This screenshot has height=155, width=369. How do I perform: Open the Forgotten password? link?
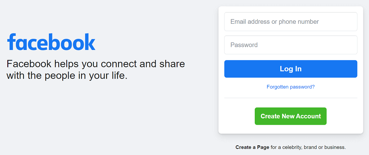pyautogui.click(x=290, y=87)
